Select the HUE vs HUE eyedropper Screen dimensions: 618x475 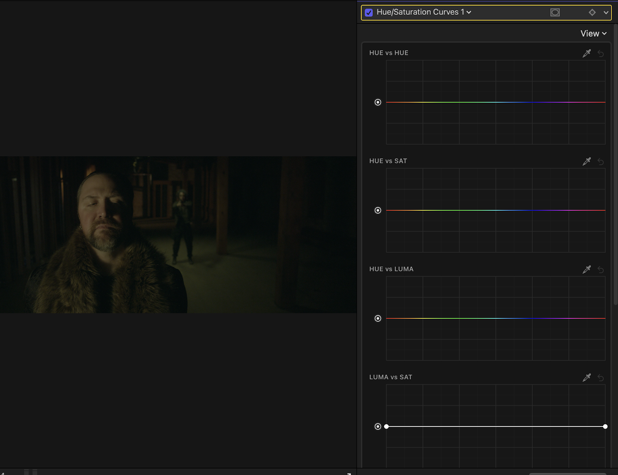click(x=587, y=53)
